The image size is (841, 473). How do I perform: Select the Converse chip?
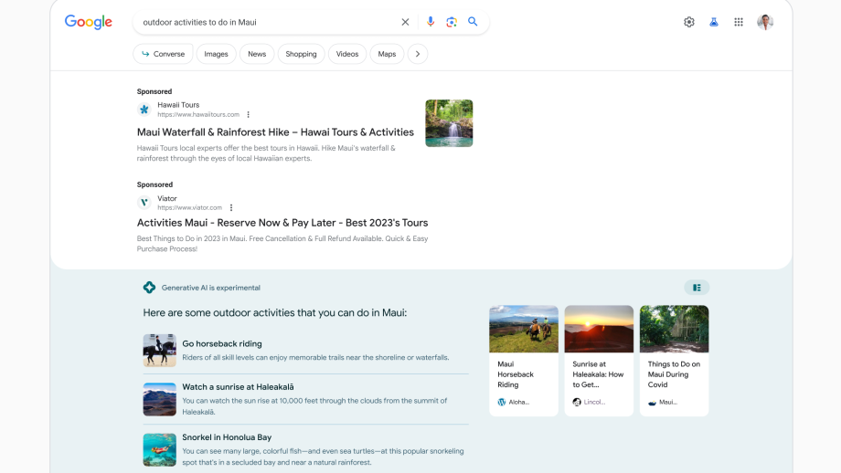pos(163,54)
